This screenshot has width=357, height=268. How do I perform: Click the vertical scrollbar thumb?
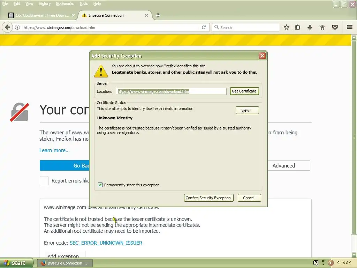coord(354,137)
